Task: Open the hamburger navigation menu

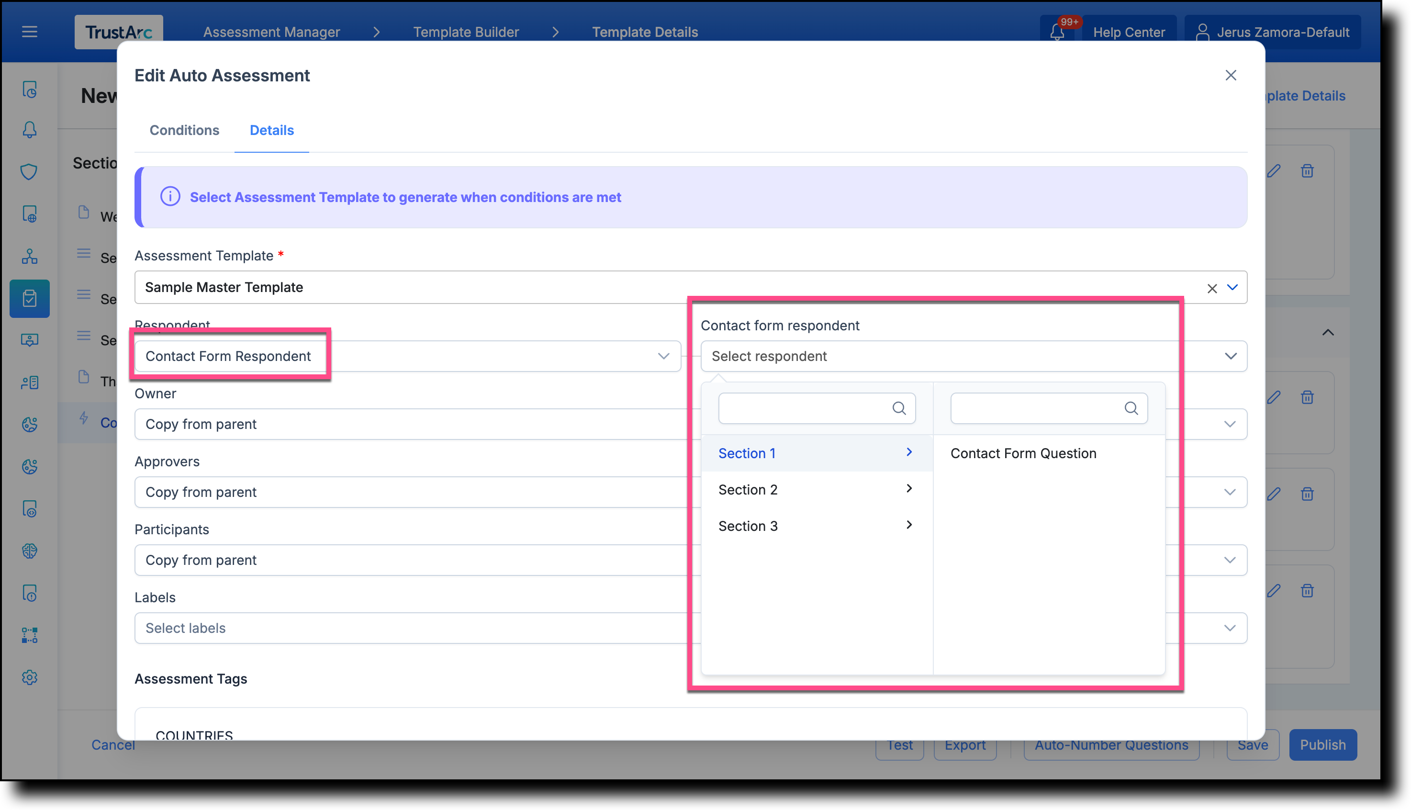Action: [x=30, y=32]
